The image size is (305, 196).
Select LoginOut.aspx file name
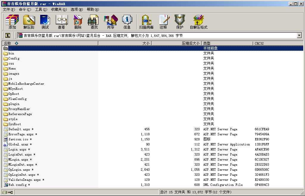(22, 154)
